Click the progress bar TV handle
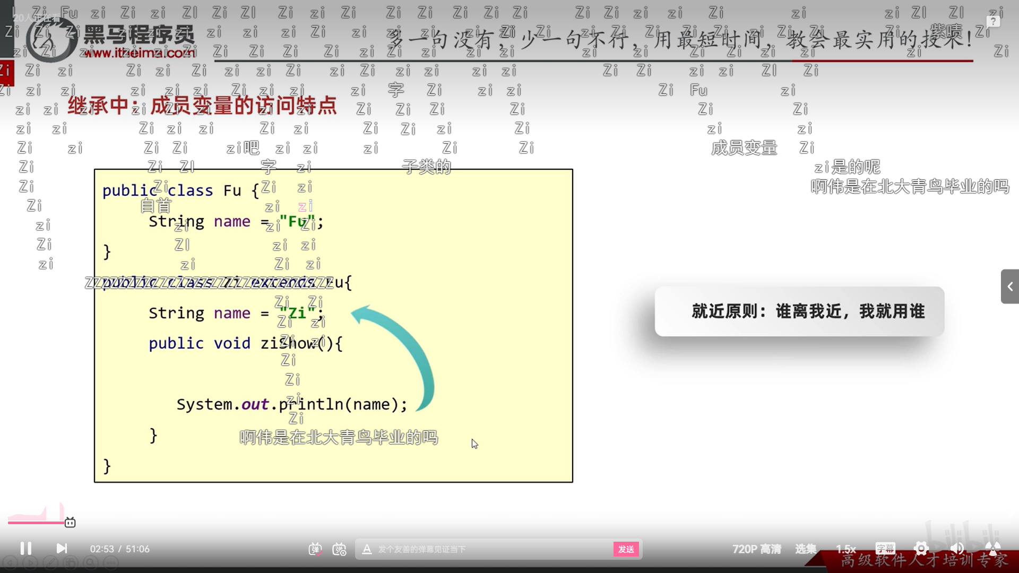The height and width of the screenshot is (573, 1019). (x=70, y=523)
